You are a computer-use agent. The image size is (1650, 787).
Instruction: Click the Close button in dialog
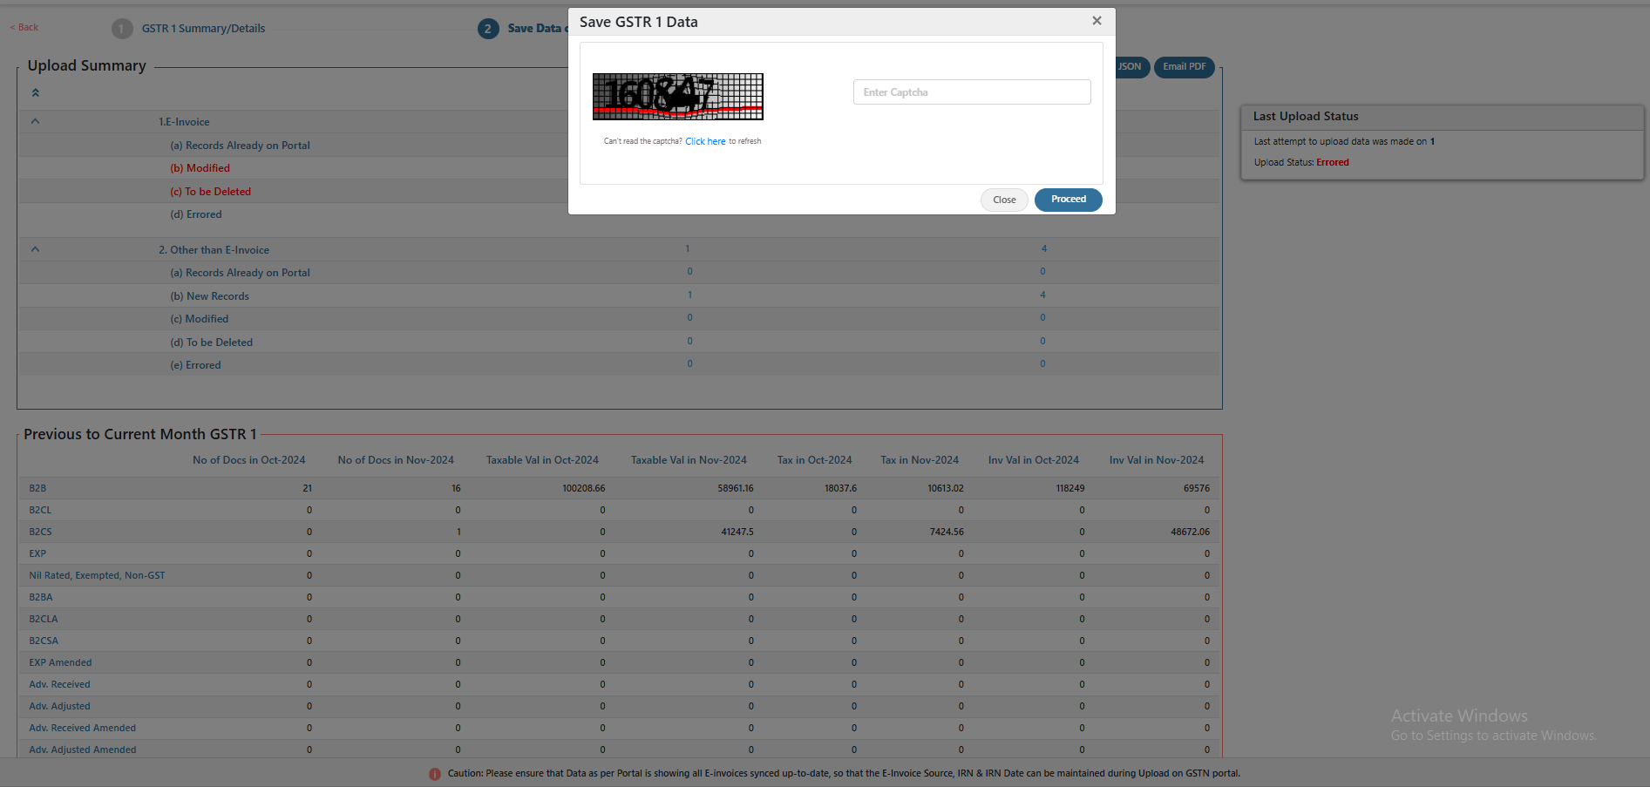(x=1004, y=200)
